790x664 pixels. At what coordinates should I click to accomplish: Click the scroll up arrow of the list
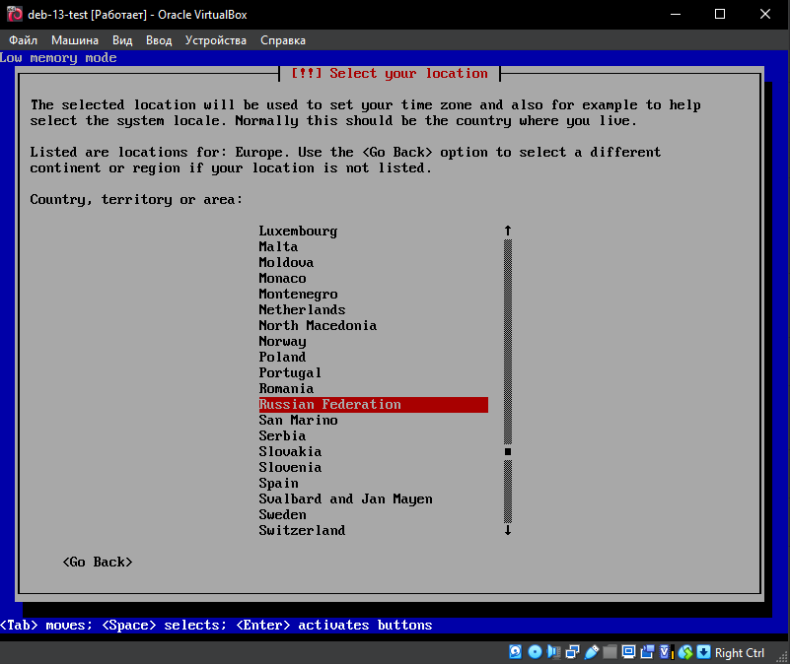pos(508,231)
